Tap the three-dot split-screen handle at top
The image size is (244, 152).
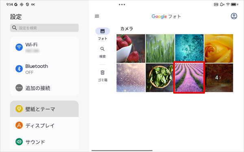coord(122,4)
